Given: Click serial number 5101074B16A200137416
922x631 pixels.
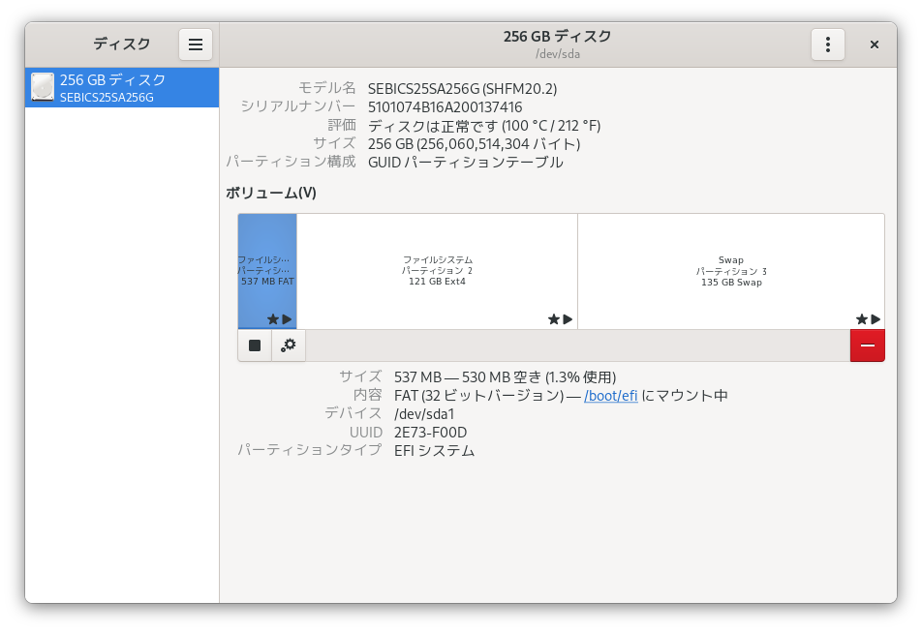Looking at the screenshot, I should pos(446,107).
